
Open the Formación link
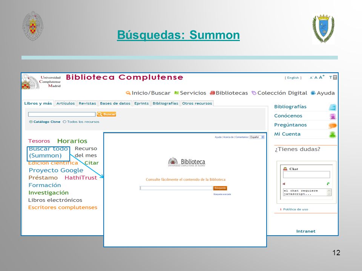coord(45,185)
